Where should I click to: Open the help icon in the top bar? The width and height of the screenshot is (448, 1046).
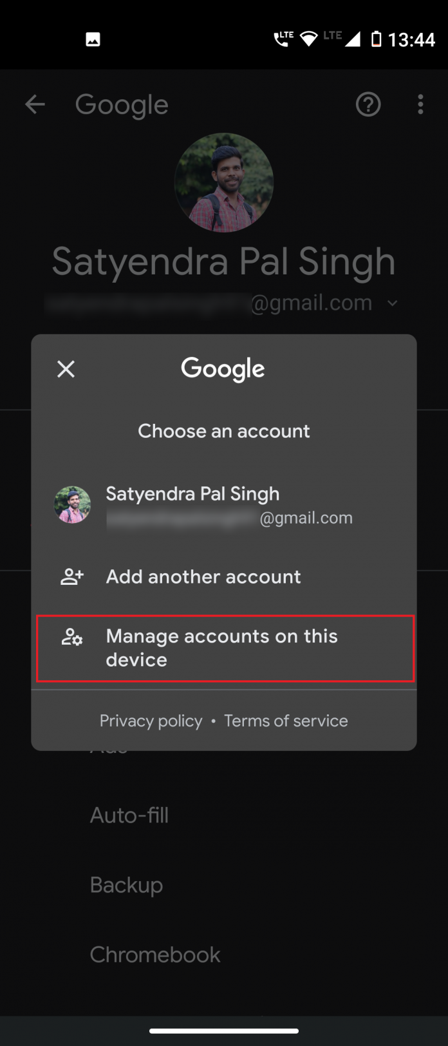coord(368,104)
